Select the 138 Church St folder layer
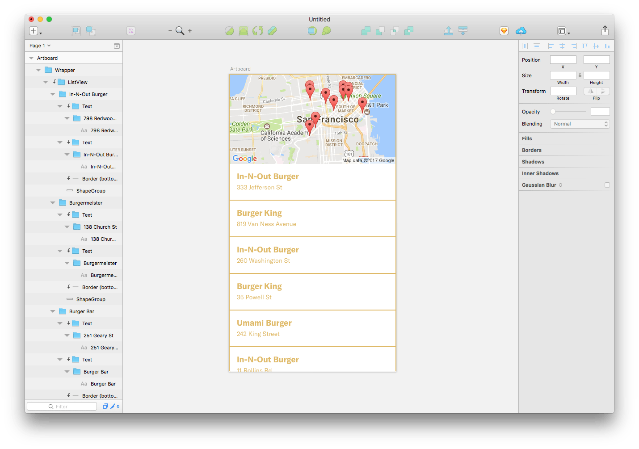Screen dimensions: 639x449 [74, 227]
